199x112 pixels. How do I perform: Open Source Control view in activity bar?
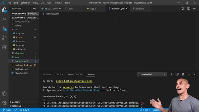(x=4, y=28)
